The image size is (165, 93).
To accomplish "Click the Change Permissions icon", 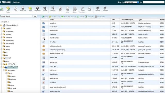I will [82, 8].
